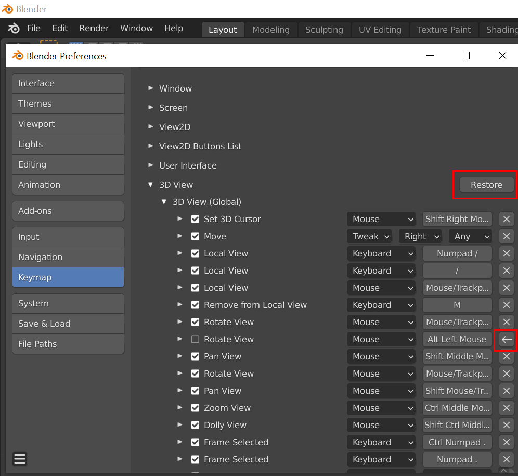
Task: Switch to the Modeling workspace tab
Action: (271, 30)
